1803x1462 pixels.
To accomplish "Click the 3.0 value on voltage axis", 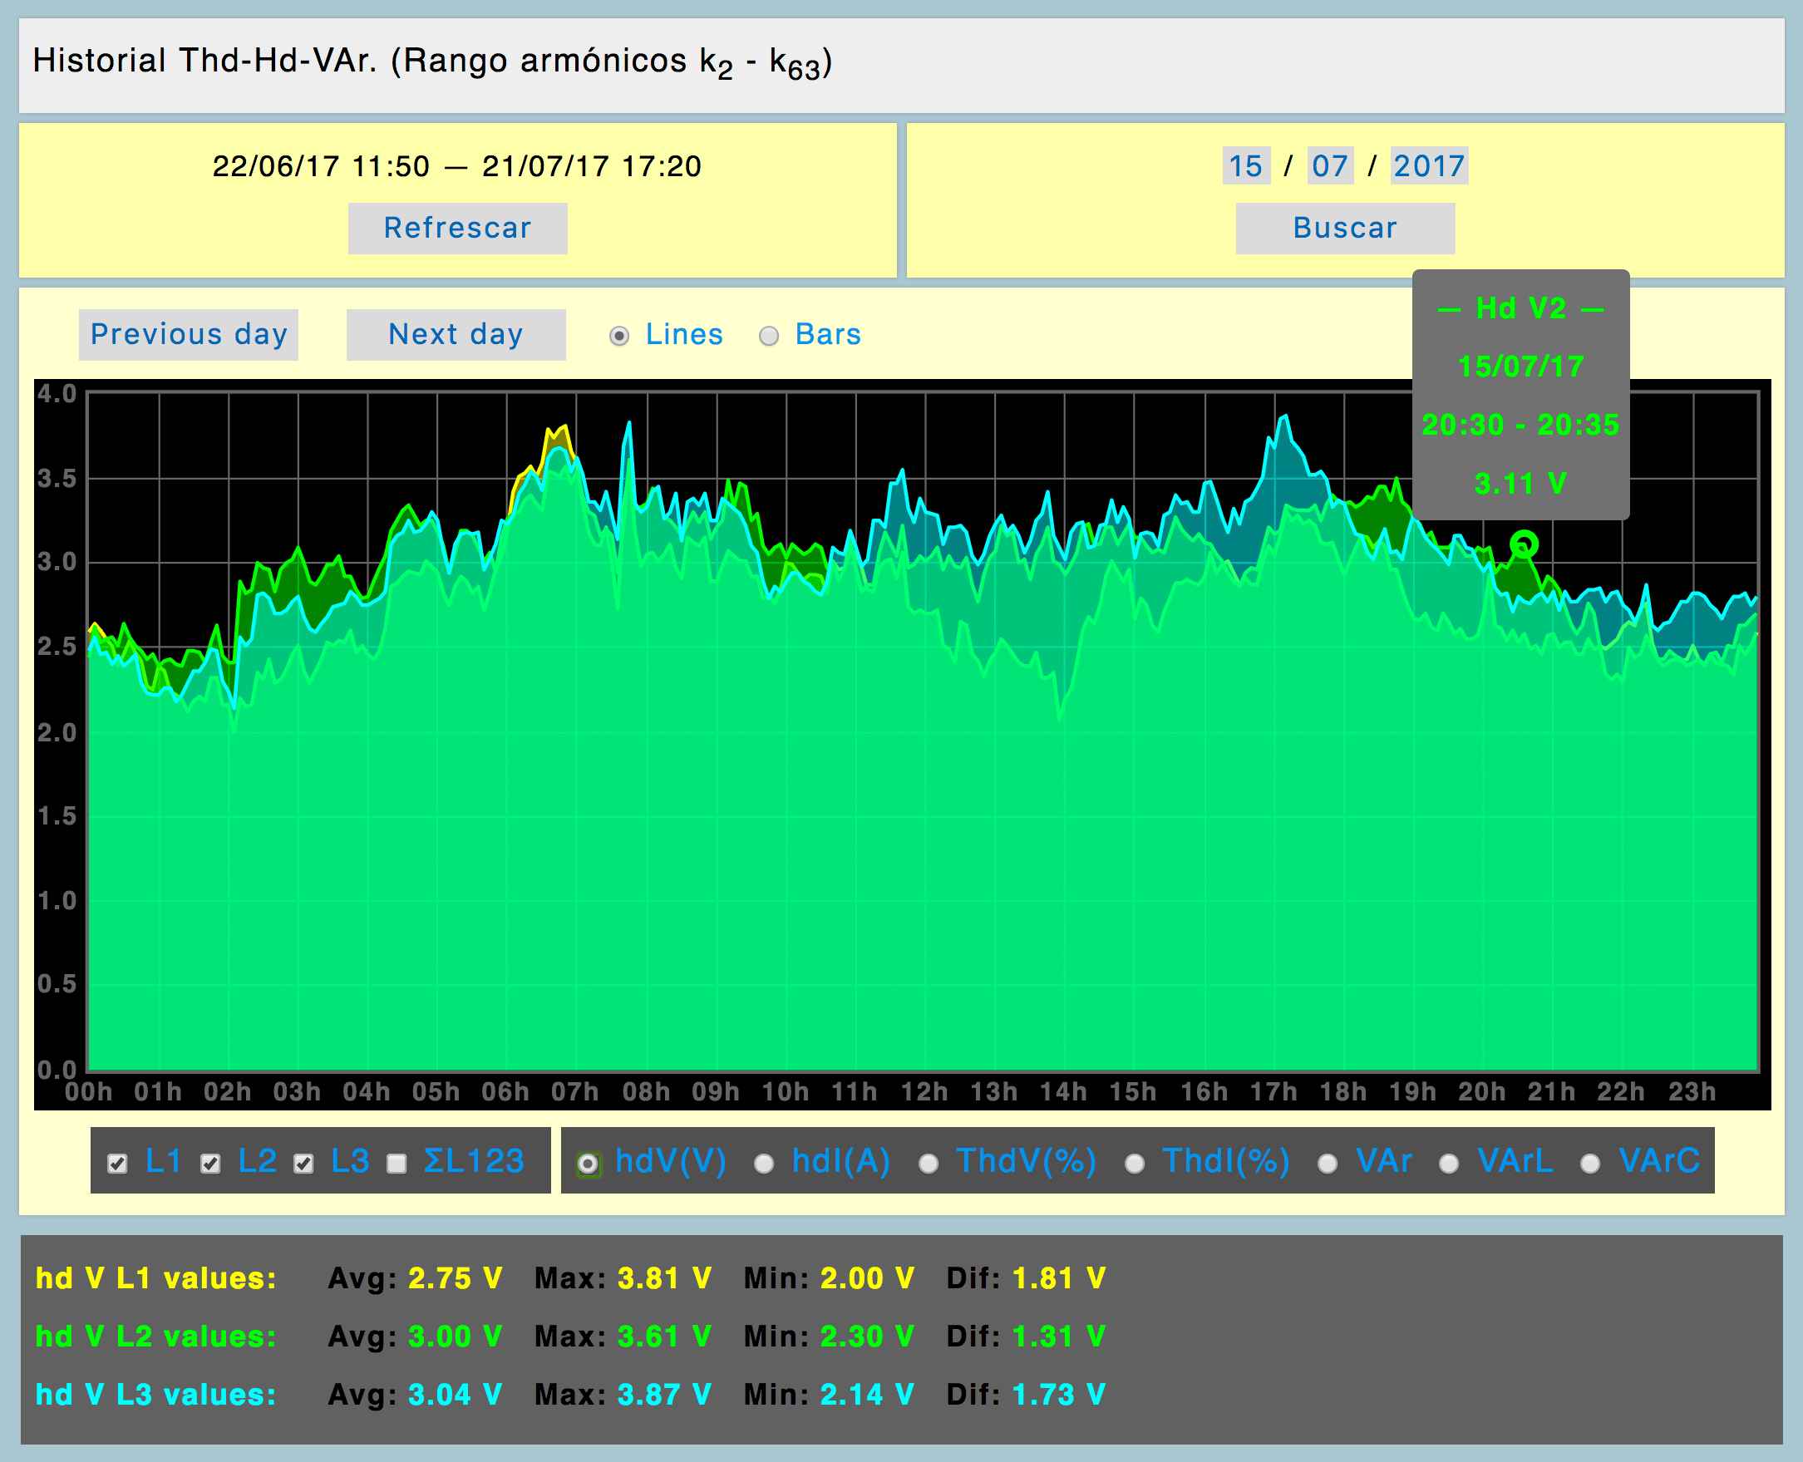I will [57, 562].
